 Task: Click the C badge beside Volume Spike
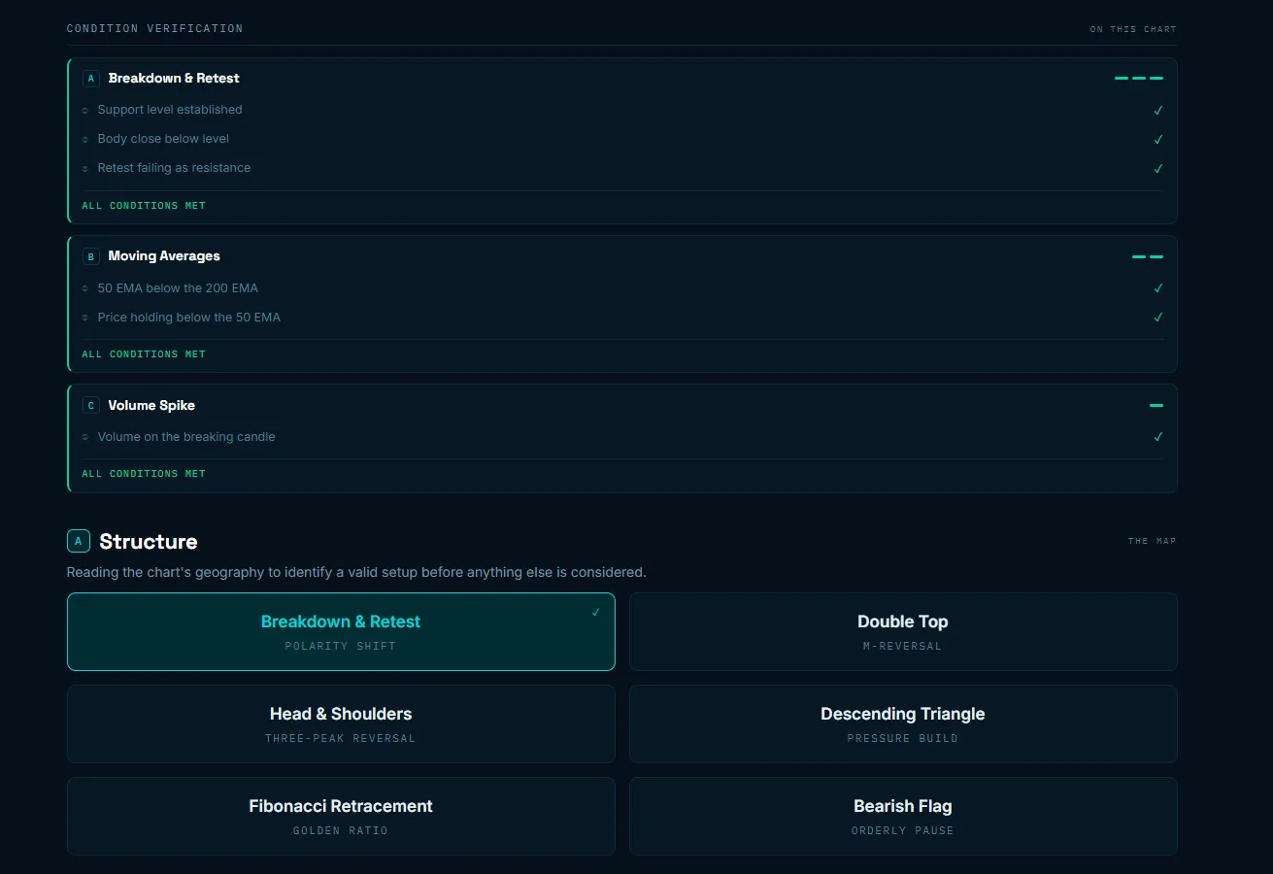(91, 406)
